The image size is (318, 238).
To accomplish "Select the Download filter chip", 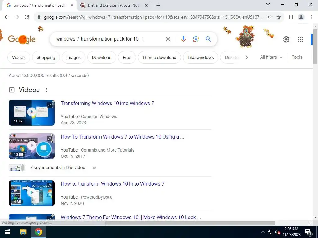I will [102, 57].
